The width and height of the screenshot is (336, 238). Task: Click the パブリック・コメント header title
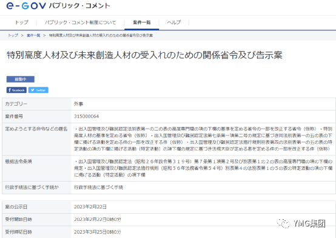[x=79, y=6]
